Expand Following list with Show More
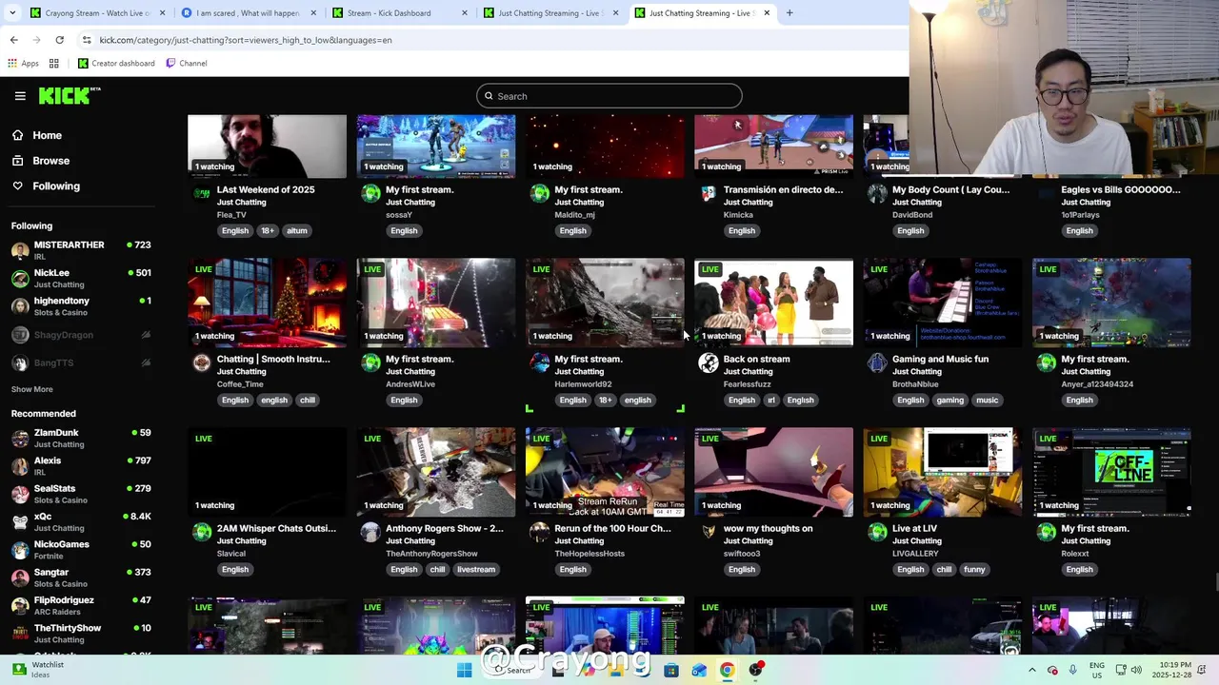The width and height of the screenshot is (1219, 685). (31, 389)
